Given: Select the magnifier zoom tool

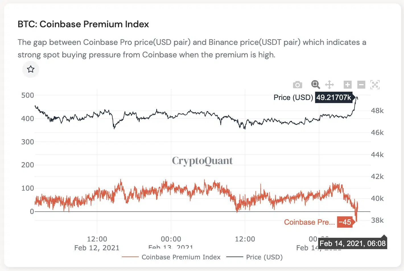Looking at the screenshot, I should pos(315,85).
